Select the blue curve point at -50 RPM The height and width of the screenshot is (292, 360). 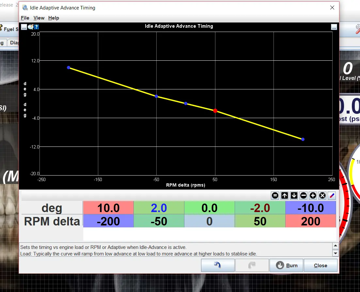pyautogui.click(x=156, y=96)
